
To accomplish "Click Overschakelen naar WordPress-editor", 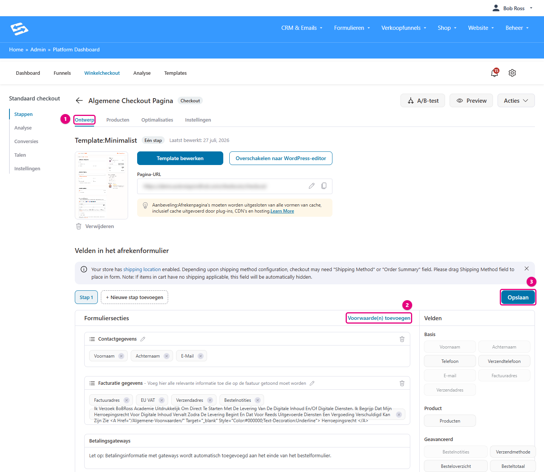I will tap(281, 158).
